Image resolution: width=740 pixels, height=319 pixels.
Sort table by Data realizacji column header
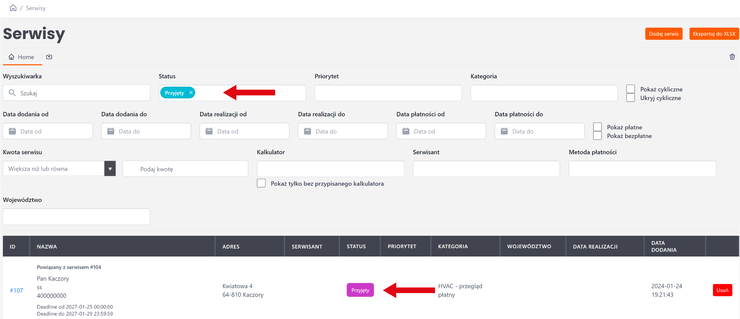(x=595, y=246)
